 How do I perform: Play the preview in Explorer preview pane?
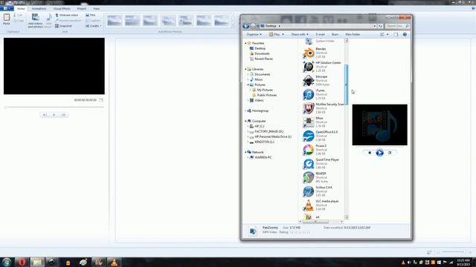coord(379,153)
